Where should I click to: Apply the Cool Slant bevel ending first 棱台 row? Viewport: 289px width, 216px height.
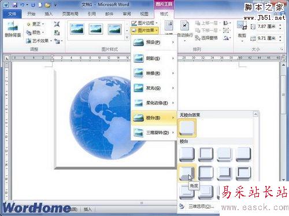point(243,154)
